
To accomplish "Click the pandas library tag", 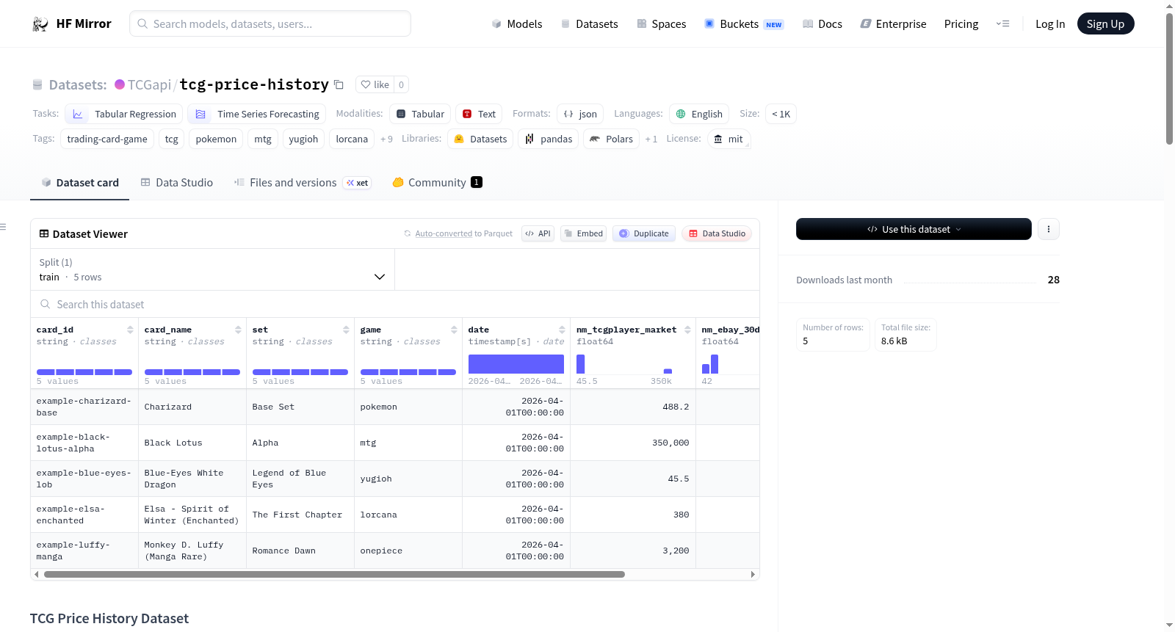I will 549,139.
